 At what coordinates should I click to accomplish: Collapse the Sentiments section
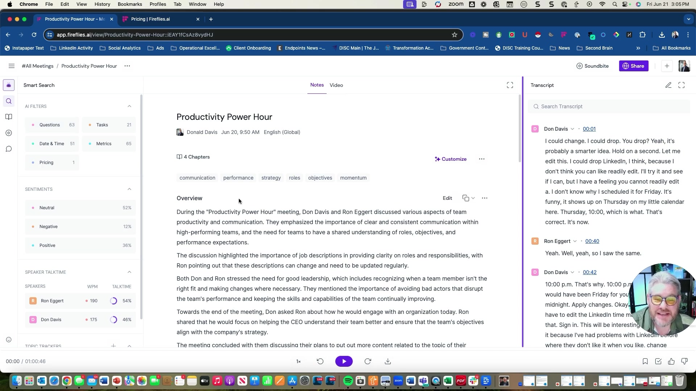(129, 189)
